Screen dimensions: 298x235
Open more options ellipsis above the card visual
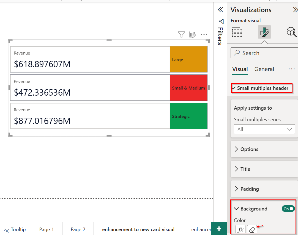pos(204,34)
